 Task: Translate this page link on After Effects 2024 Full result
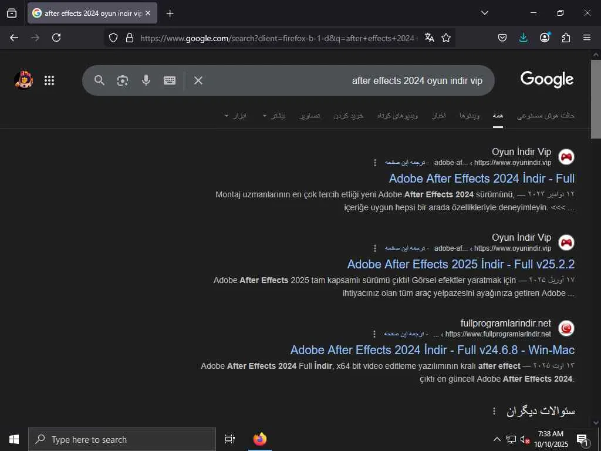coord(405,163)
